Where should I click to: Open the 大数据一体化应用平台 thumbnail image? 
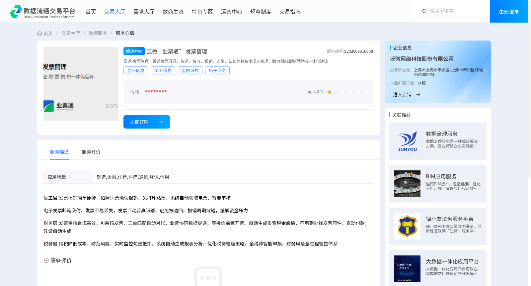[x=407, y=269]
